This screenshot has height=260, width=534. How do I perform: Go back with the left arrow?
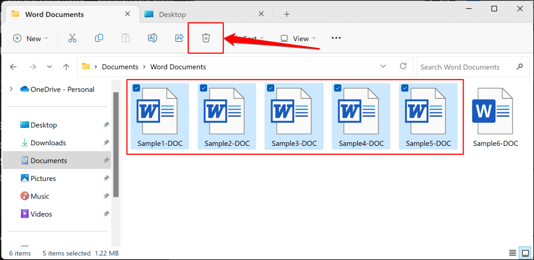13,67
